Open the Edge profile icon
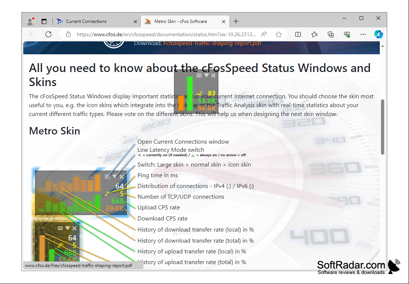The image size is (409, 284). (x=31, y=21)
